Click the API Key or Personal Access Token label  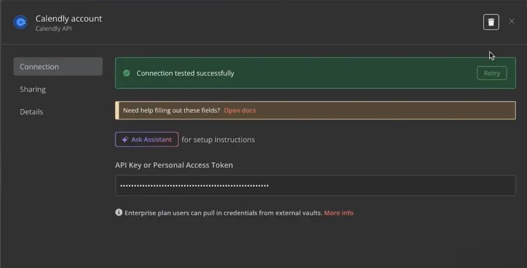tap(174, 165)
